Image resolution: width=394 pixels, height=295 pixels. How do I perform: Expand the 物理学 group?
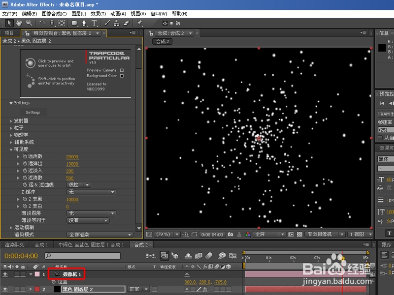coord(11,135)
